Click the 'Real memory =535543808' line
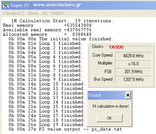The height and width of the screenshot is (134, 156). (47, 25)
